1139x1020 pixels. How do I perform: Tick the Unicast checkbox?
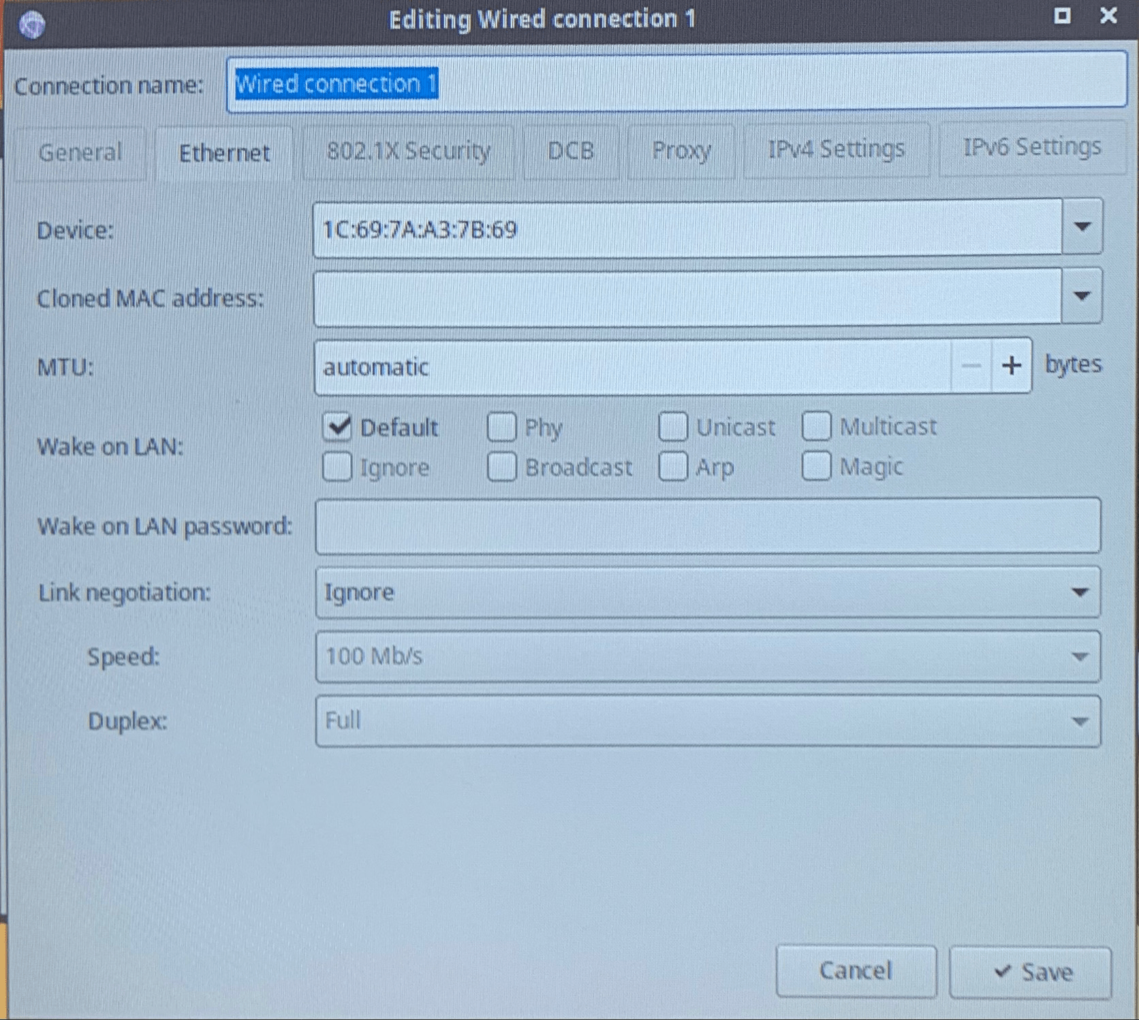[x=672, y=427]
